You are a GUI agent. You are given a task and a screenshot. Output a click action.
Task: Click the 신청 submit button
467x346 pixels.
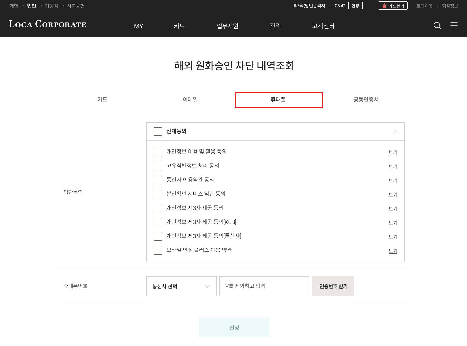[234, 327]
